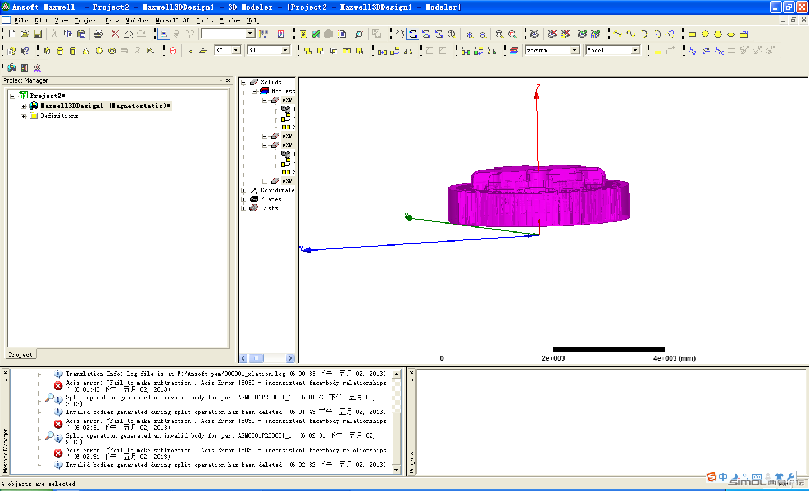Click the Intersect boolean operation icon

pos(334,51)
